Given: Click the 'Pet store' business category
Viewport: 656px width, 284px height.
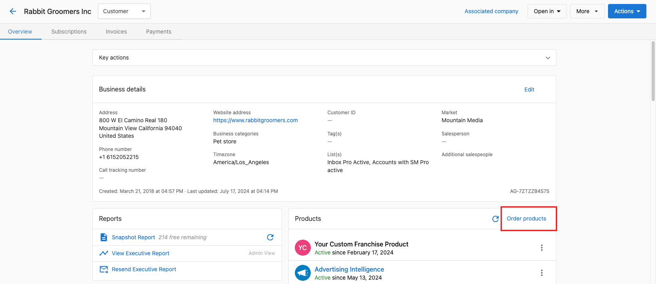Looking at the screenshot, I should point(225,141).
